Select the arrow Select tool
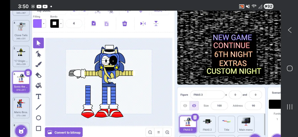The height and width of the screenshot is (137, 298). coord(38,43)
